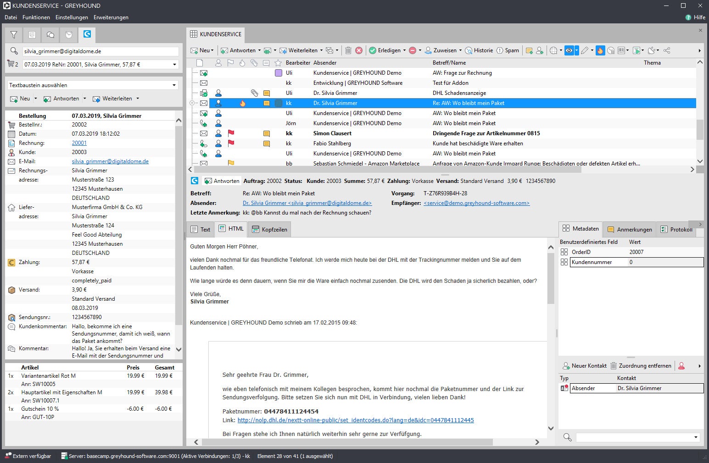Expand the thread of the selected Dr. Silvia Grimmer row
Image resolution: width=709 pixels, height=463 pixels.
pyautogui.click(x=192, y=103)
